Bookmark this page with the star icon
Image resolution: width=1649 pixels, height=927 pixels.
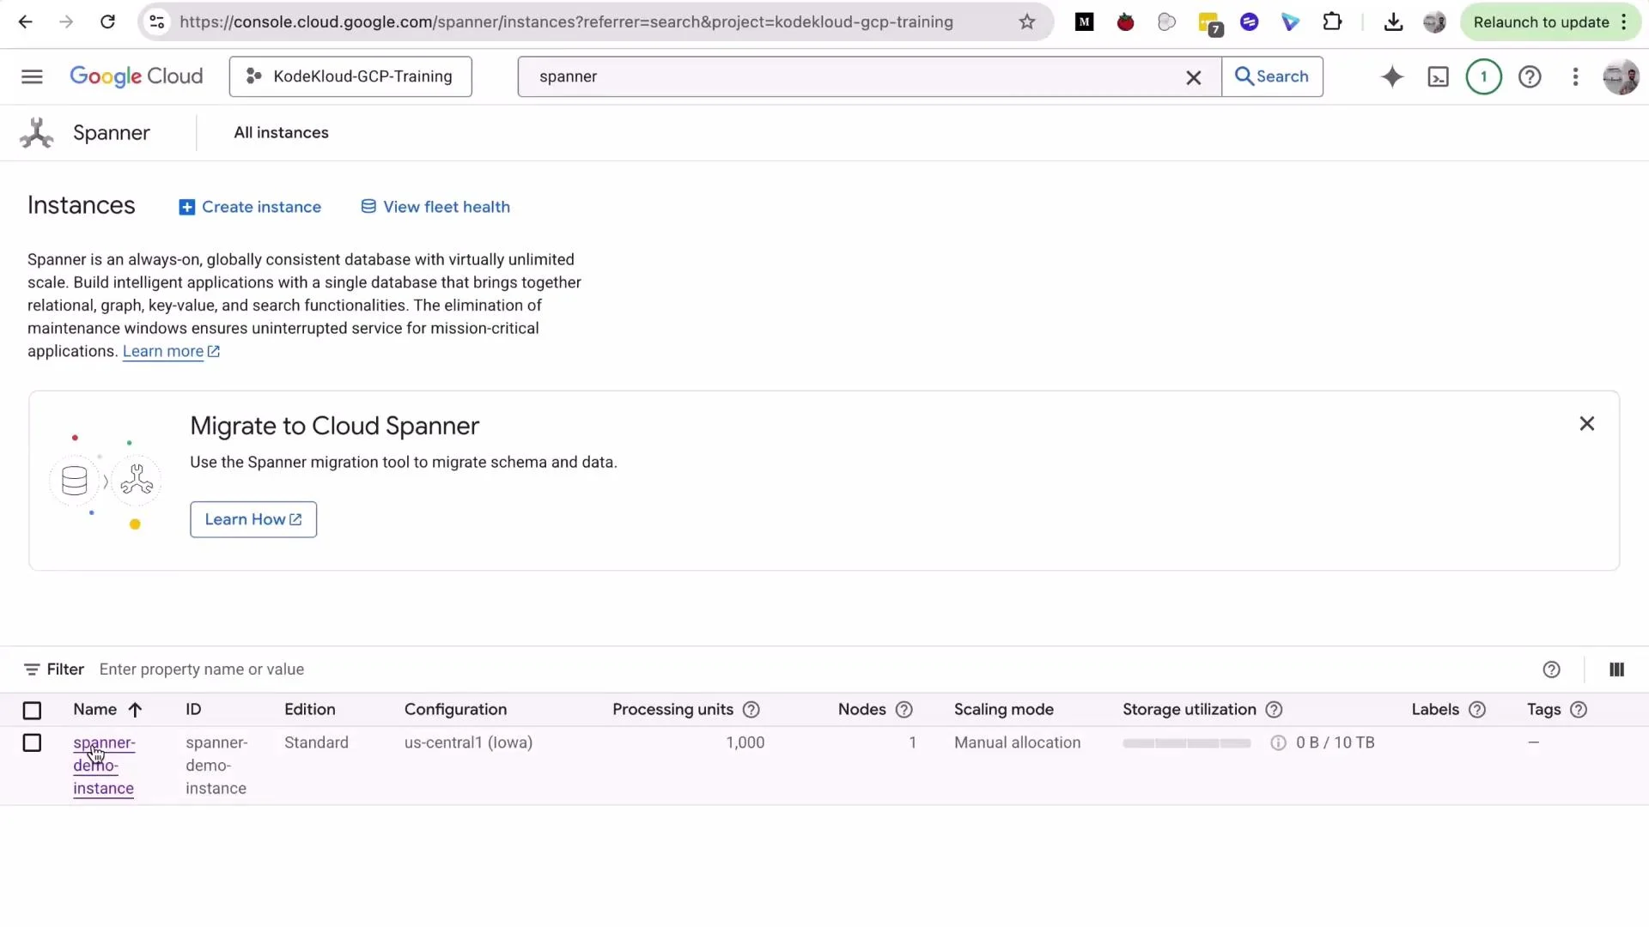coord(1027,22)
